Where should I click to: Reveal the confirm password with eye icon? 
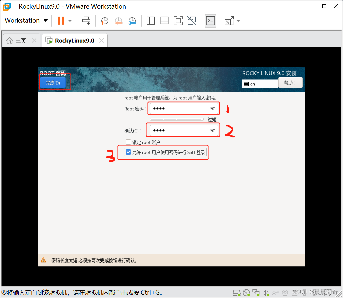tap(212, 130)
